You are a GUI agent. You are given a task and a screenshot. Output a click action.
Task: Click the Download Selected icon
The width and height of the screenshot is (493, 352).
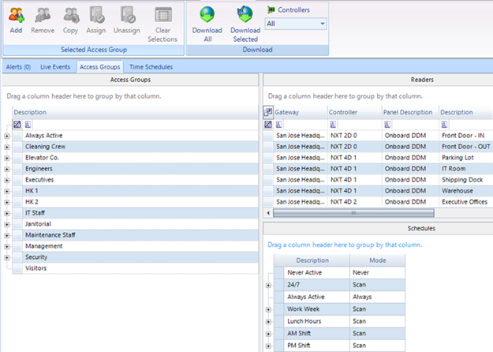coord(245,15)
